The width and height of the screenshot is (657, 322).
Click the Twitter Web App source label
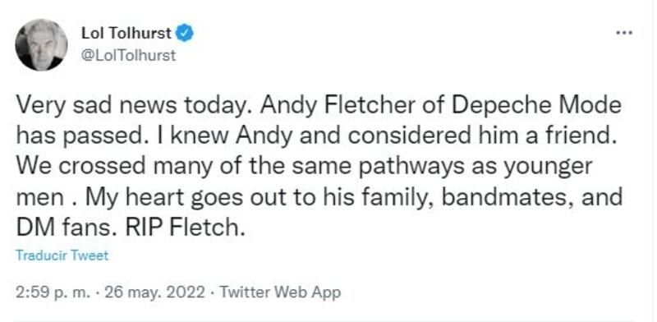[280, 292]
